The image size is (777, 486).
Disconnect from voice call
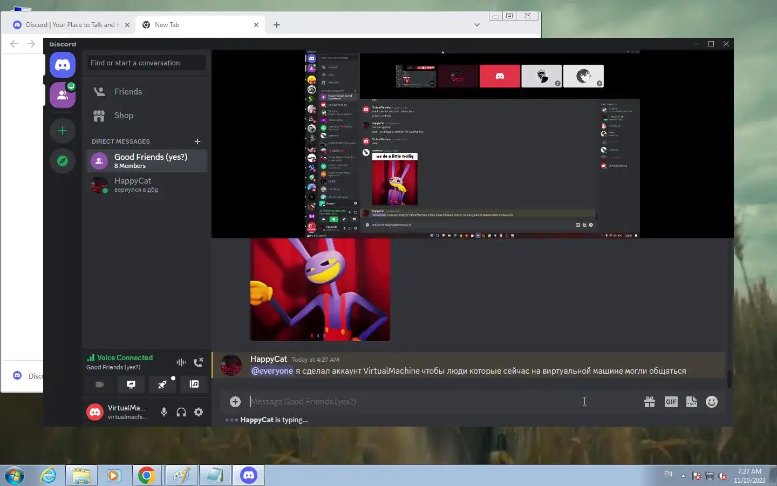point(199,362)
